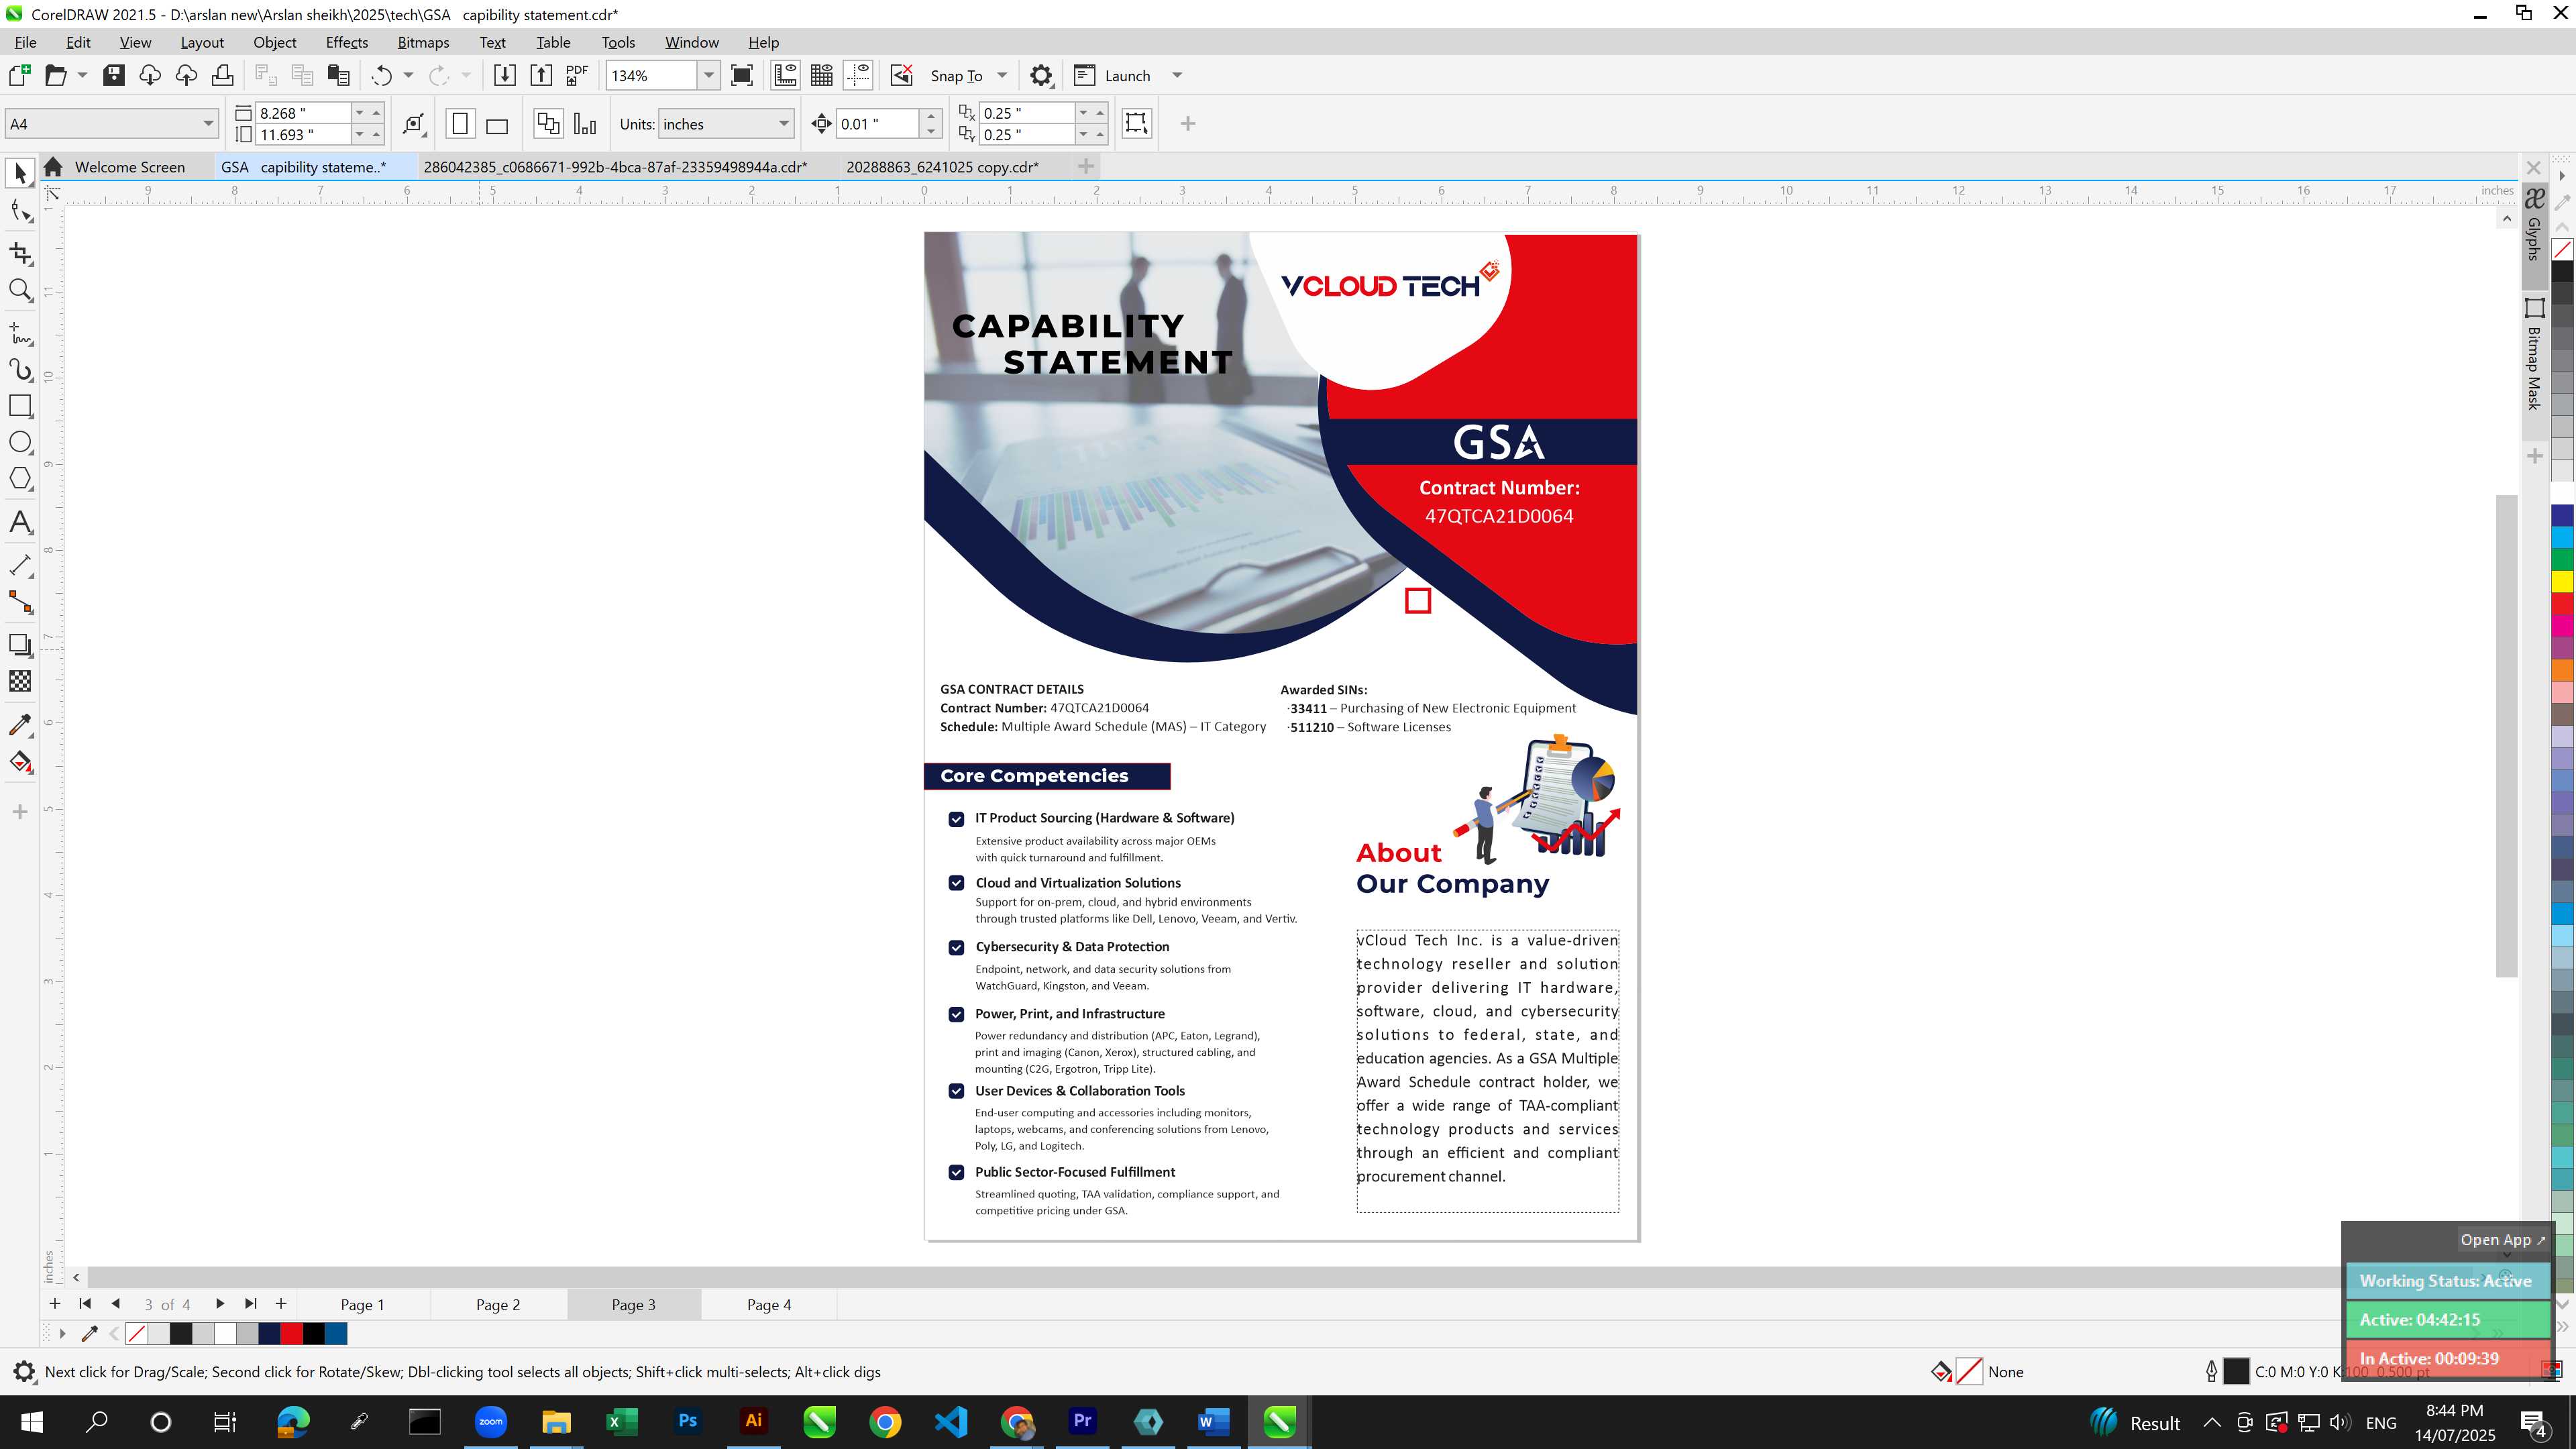Select the Artistic Media tool
Image resolution: width=2576 pixels, height=1449 pixels.
click(x=20, y=369)
